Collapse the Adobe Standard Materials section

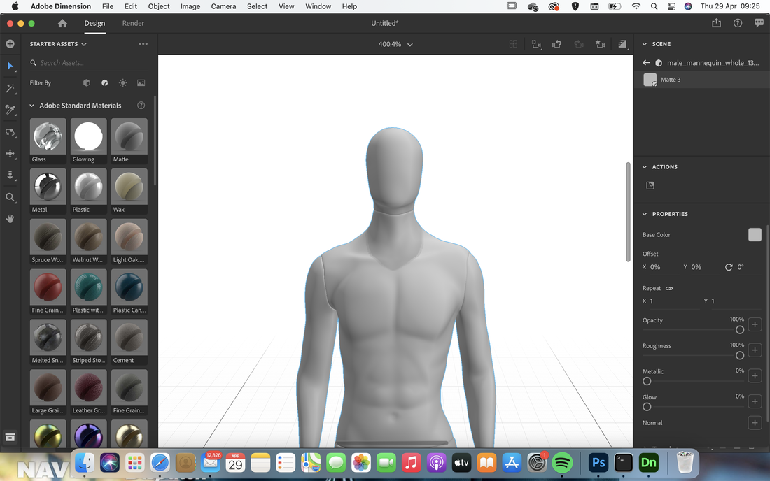[x=32, y=106]
